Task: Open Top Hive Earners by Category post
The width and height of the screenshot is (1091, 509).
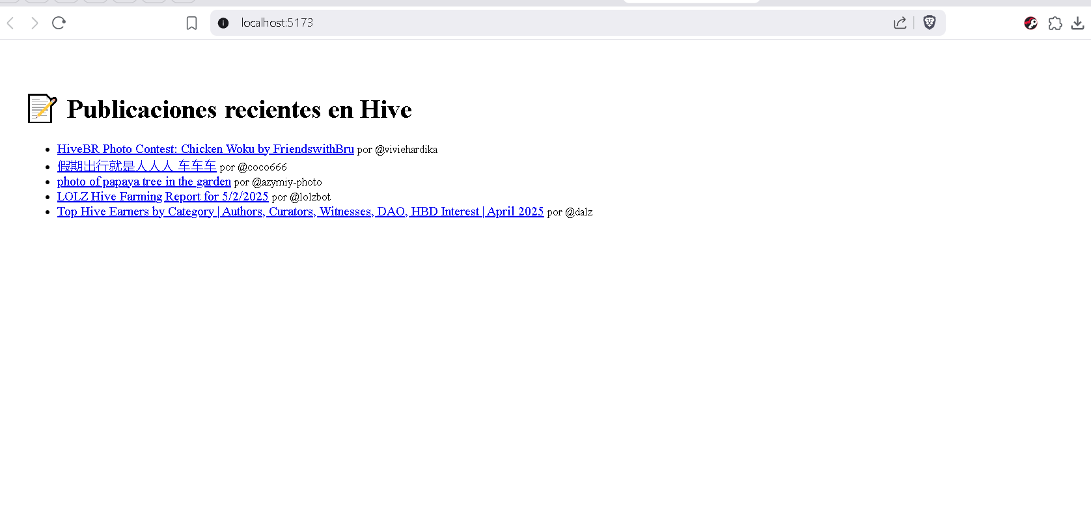Action: click(300, 212)
